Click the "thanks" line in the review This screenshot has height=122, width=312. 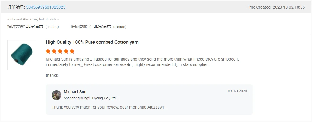tap(52, 75)
